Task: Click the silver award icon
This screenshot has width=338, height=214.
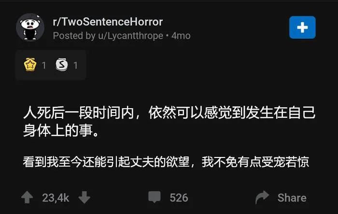Action: coord(62,65)
